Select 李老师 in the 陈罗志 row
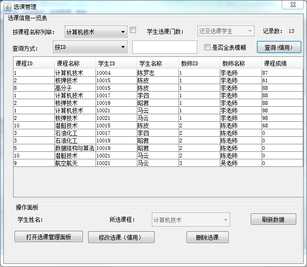 click(x=240, y=73)
